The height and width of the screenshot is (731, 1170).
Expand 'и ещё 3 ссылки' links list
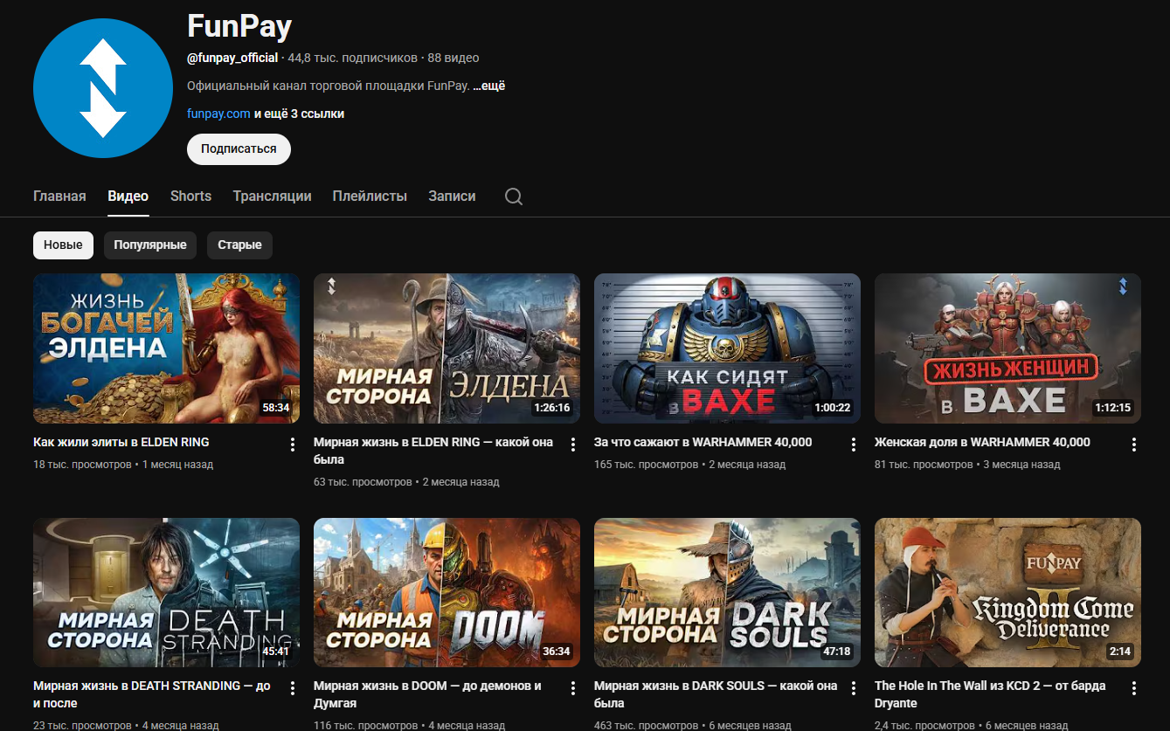(x=299, y=114)
